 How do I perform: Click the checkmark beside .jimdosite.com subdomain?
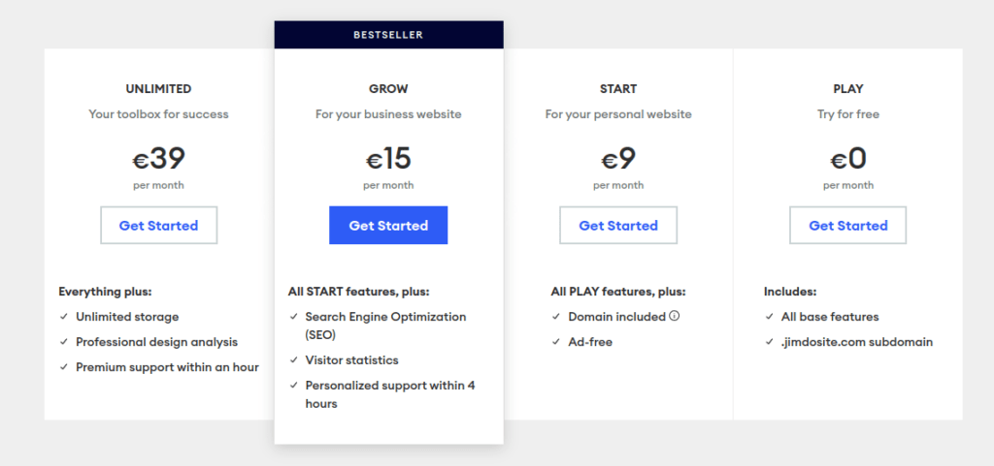tap(769, 341)
